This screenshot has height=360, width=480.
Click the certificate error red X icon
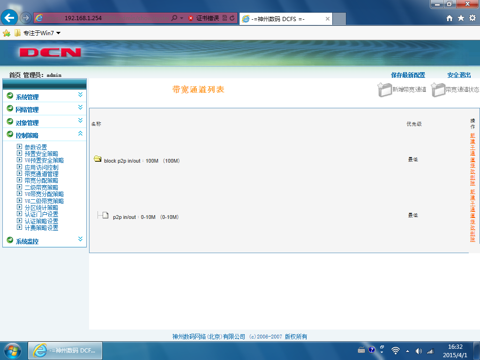point(191,18)
